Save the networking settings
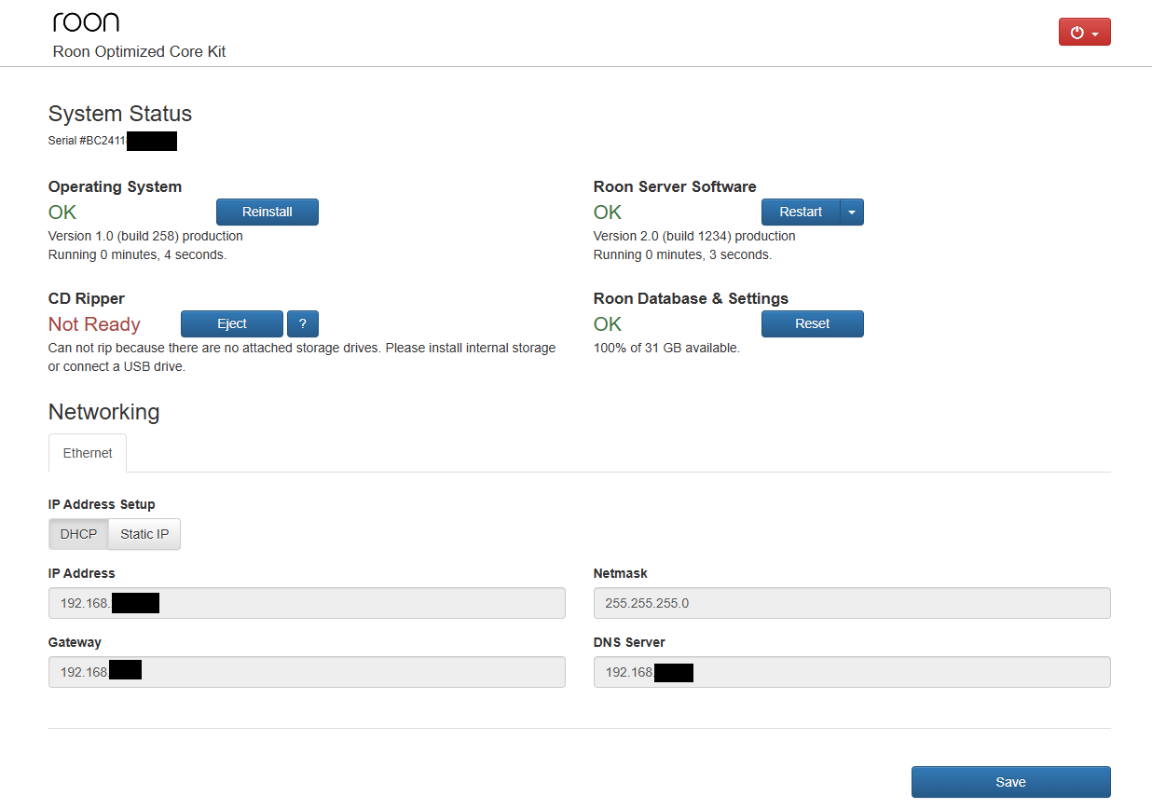Viewport: 1152px width, 809px height. click(1011, 782)
